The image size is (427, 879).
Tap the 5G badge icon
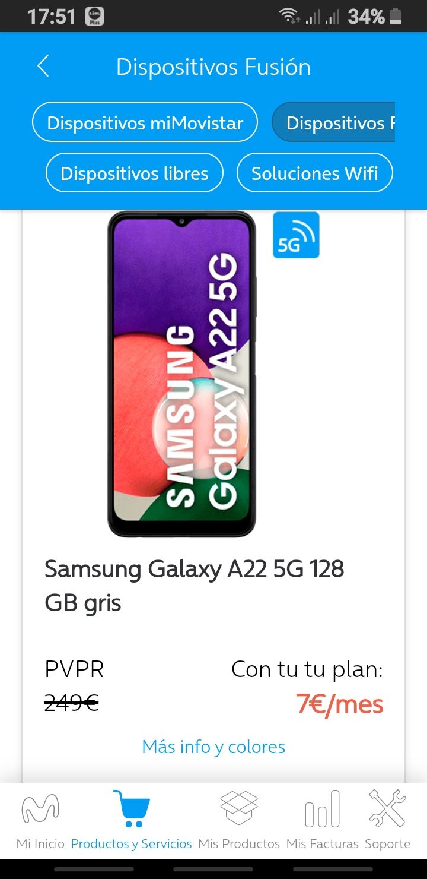(x=296, y=235)
